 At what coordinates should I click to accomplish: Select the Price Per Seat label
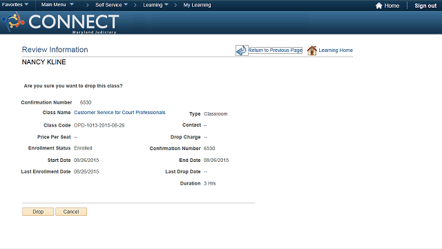tap(54, 137)
